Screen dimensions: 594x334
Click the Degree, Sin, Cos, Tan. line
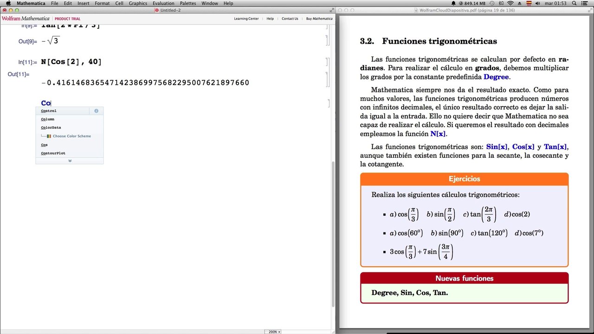410,293
